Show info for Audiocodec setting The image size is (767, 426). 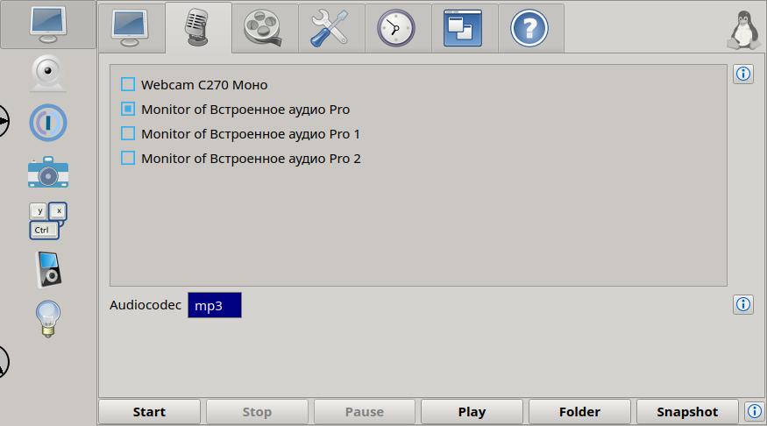click(x=743, y=304)
